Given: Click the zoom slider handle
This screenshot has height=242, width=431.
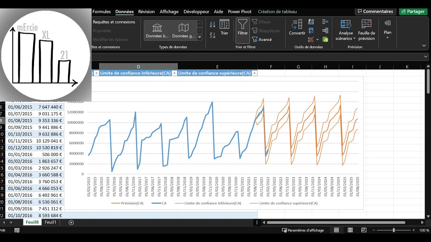Looking at the screenshot, I should click(x=394, y=230).
